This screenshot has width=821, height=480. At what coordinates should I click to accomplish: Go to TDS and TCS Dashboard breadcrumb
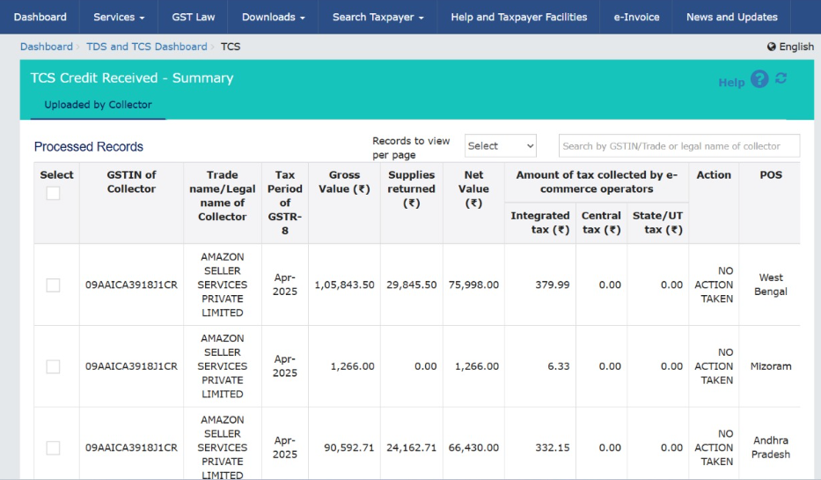coord(145,47)
